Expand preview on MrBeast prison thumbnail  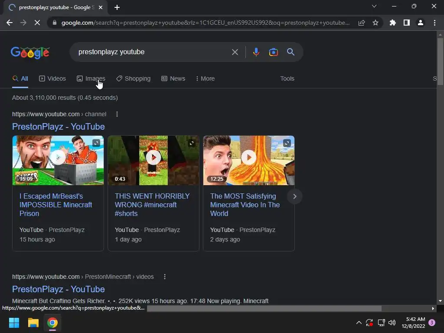(x=96, y=143)
